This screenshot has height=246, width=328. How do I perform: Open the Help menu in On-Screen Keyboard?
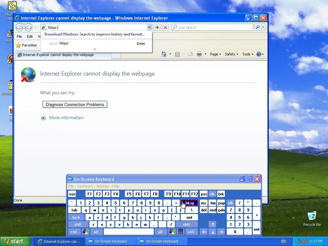(x=116, y=186)
